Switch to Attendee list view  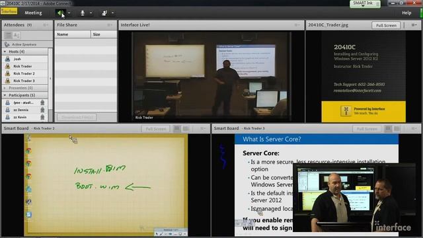click(x=8, y=35)
